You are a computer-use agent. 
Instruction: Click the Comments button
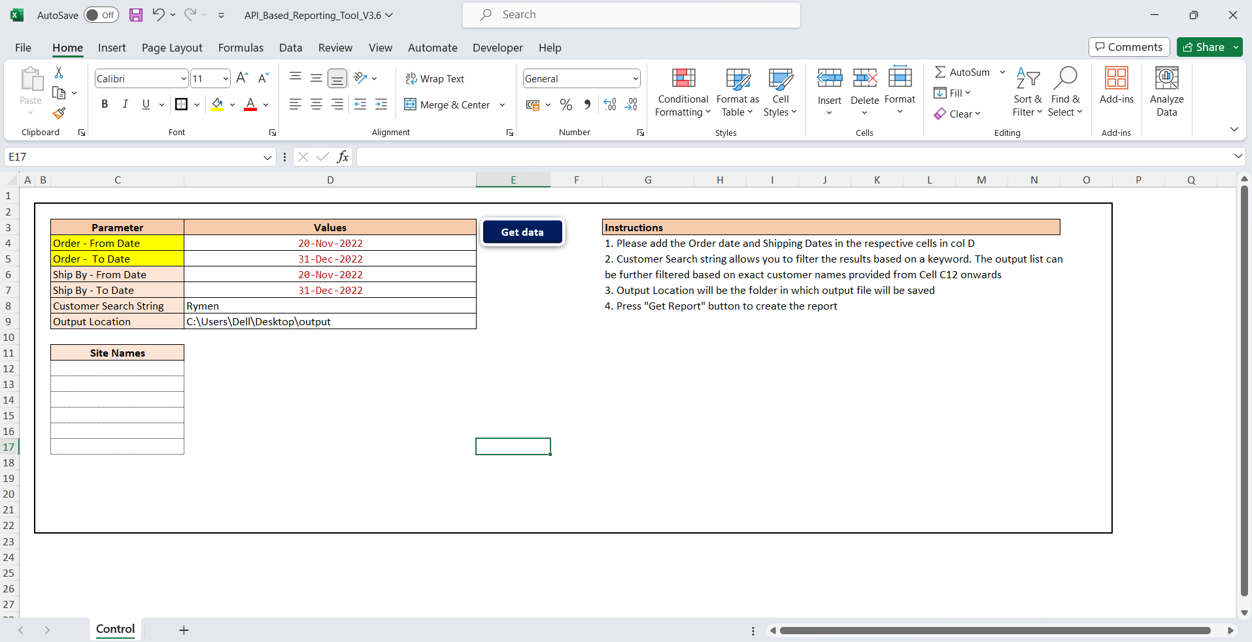coord(1128,47)
